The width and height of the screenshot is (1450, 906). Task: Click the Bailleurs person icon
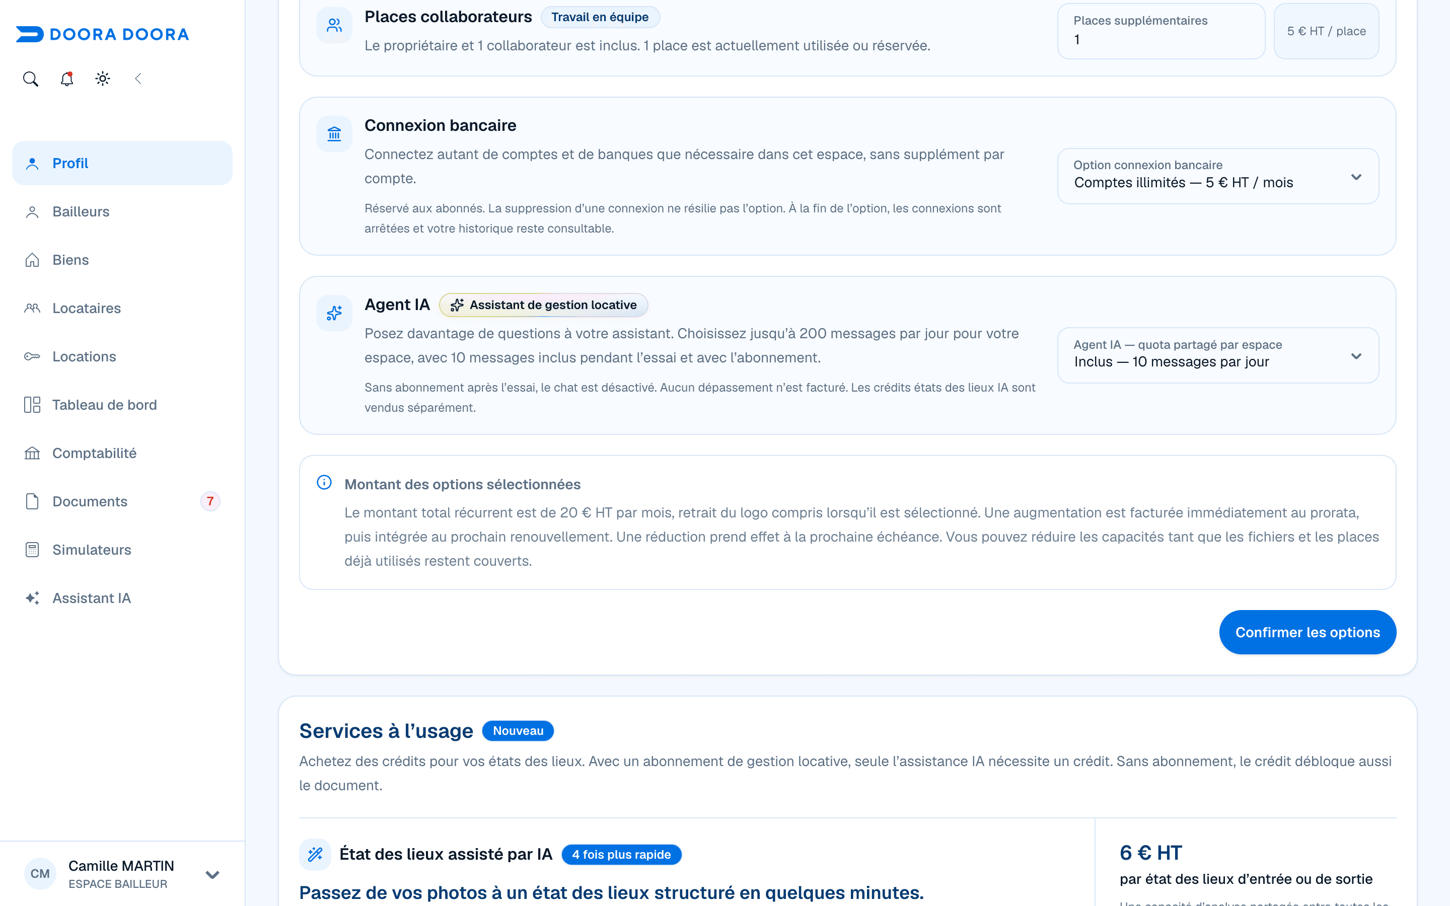(x=32, y=211)
